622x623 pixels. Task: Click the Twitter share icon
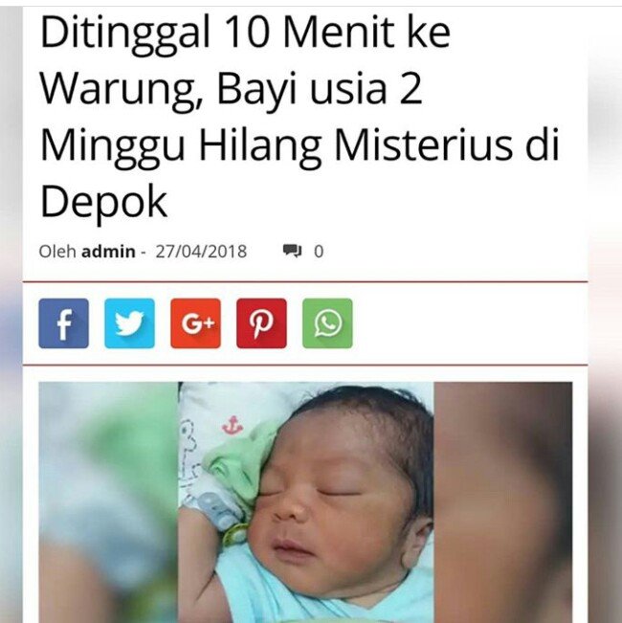[129, 323]
